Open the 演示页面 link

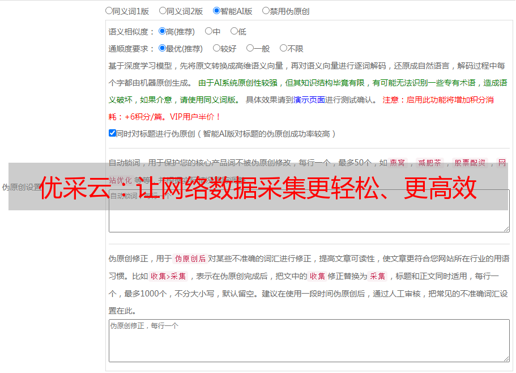click(309, 100)
